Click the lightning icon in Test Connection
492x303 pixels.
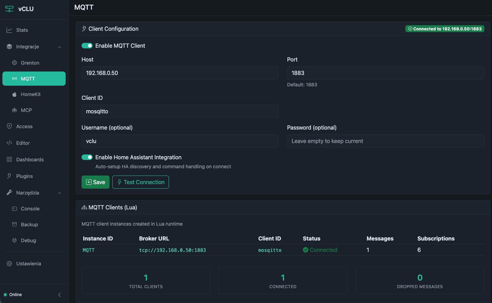click(120, 182)
